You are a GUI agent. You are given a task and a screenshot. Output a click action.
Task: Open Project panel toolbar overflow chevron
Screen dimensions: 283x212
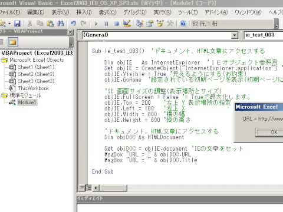tap(71, 42)
